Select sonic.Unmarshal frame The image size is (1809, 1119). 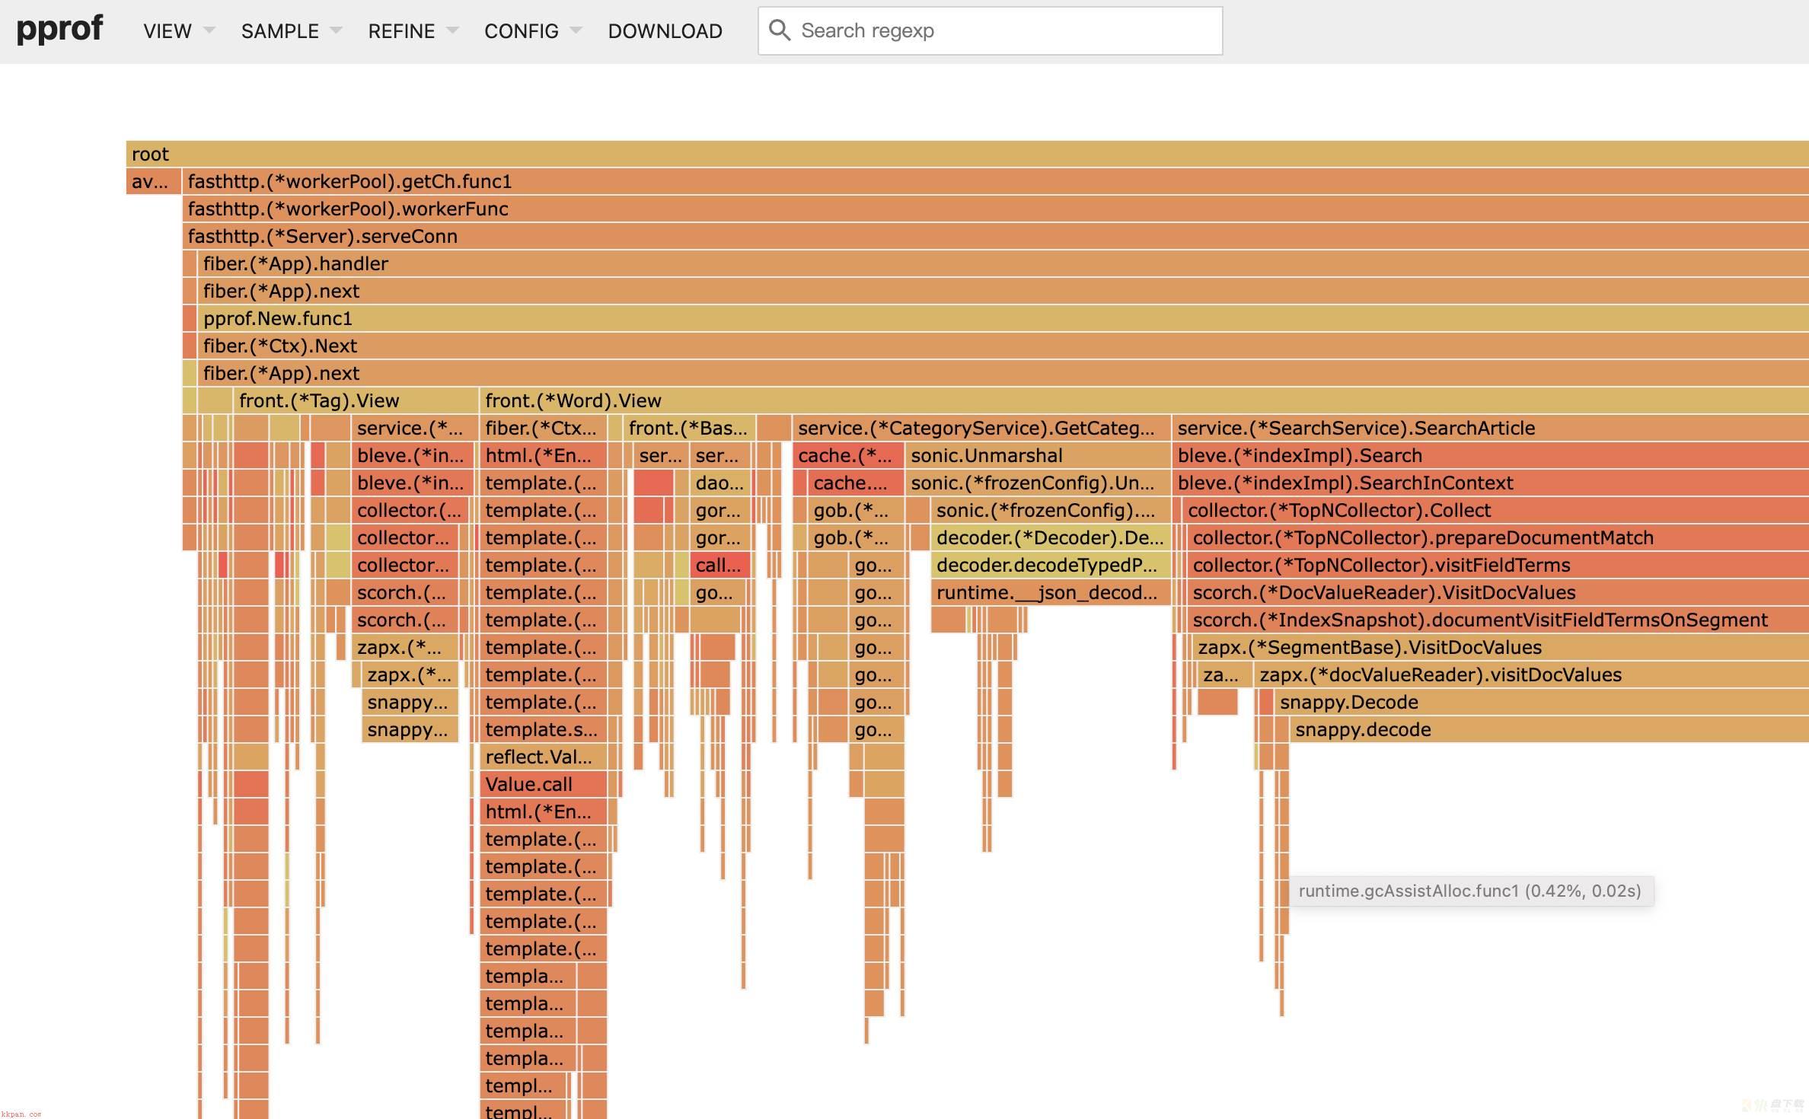click(x=1037, y=455)
